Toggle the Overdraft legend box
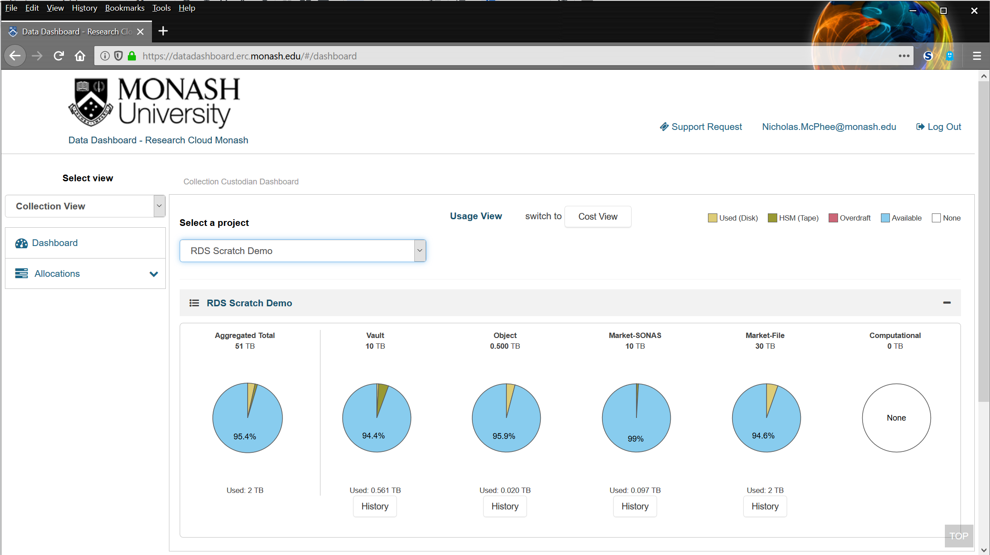 tap(833, 218)
